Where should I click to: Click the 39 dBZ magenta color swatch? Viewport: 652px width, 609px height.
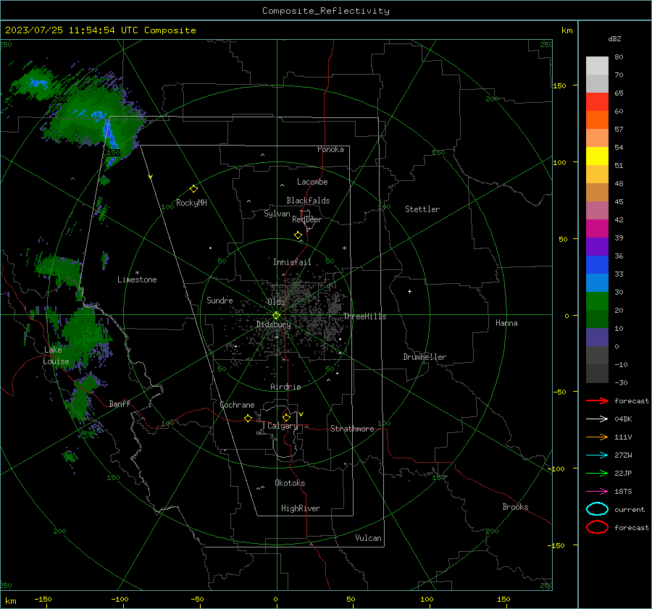pyautogui.click(x=597, y=229)
